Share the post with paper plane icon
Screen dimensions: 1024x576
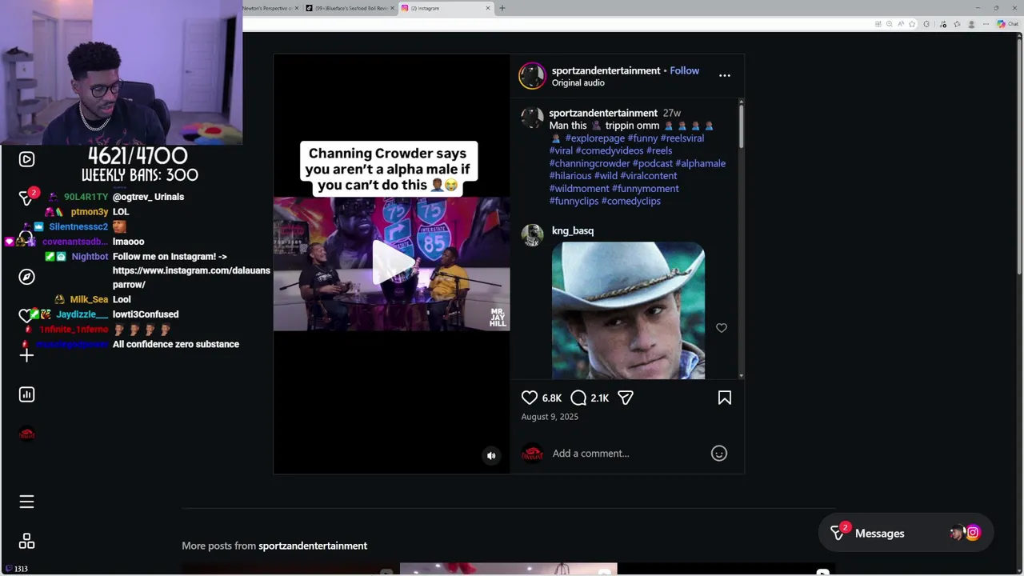coord(626,398)
